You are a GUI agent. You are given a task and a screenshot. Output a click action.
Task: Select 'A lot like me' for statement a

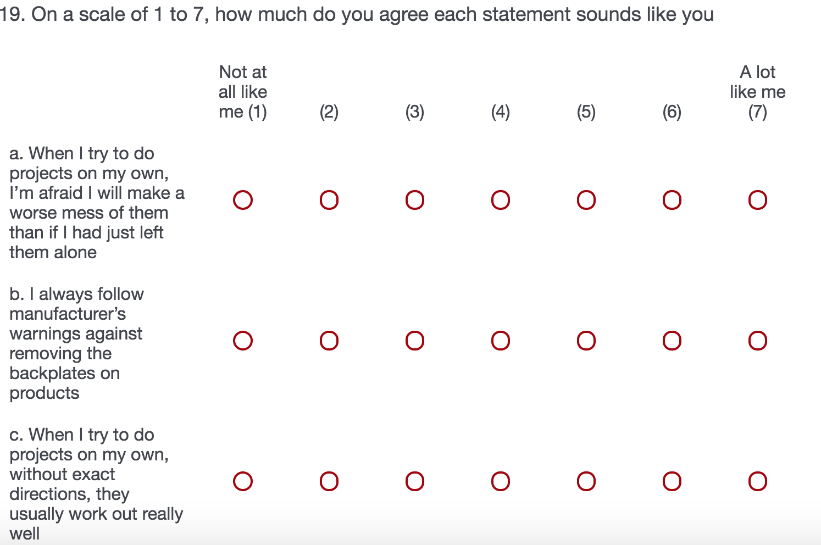click(758, 200)
